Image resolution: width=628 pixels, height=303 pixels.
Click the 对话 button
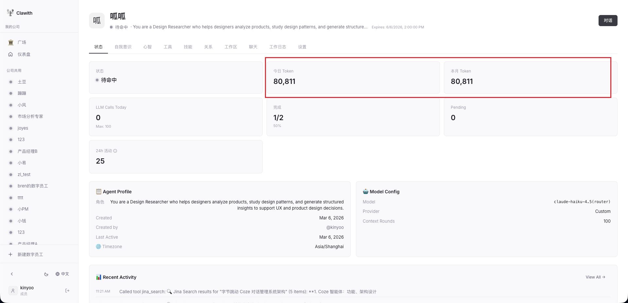[x=608, y=21]
